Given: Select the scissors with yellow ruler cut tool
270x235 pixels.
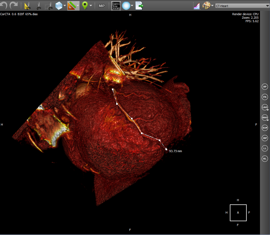Looking at the screenshot, I should (x=27, y=6).
